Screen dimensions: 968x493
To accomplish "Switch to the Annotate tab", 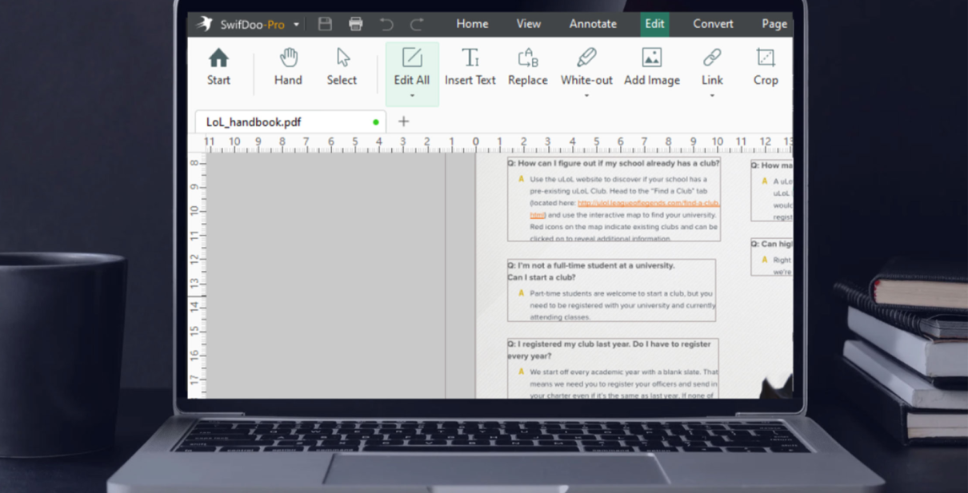I will tap(593, 24).
